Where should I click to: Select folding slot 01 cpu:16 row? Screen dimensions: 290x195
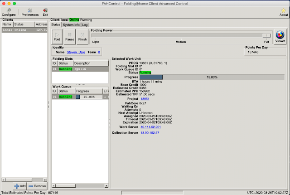click(x=80, y=69)
